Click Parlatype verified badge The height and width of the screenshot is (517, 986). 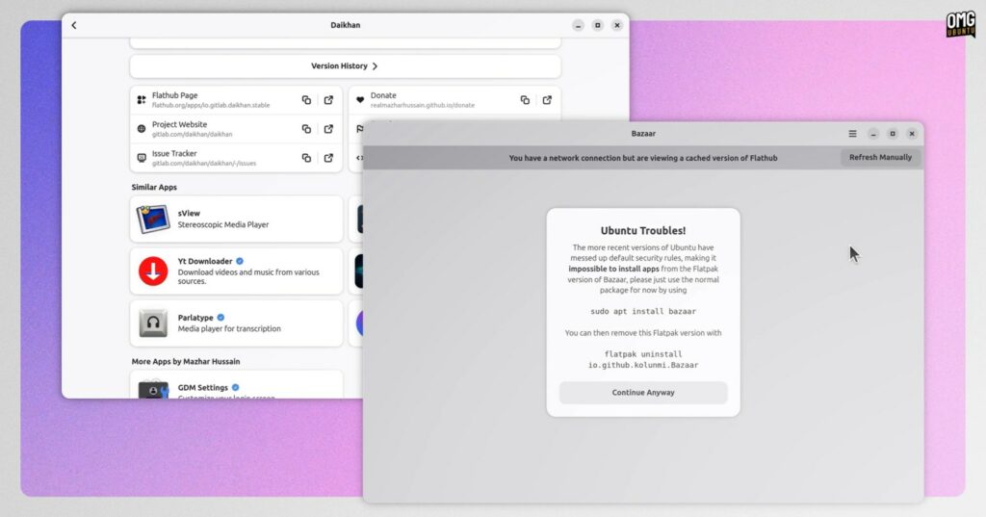click(x=221, y=318)
